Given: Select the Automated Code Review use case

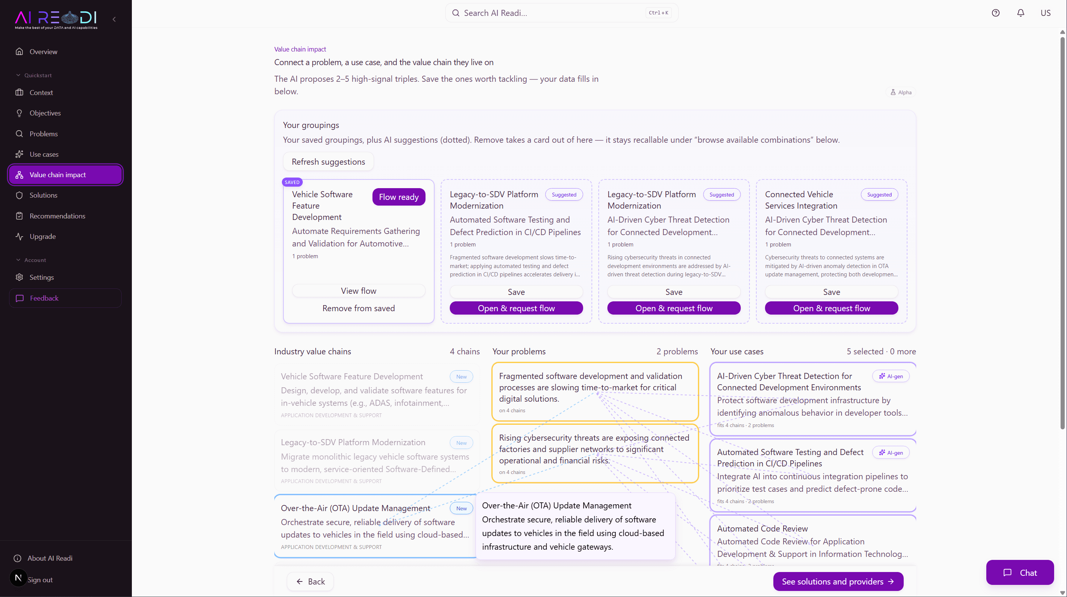Looking at the screenshot, I should pos(813,540).
